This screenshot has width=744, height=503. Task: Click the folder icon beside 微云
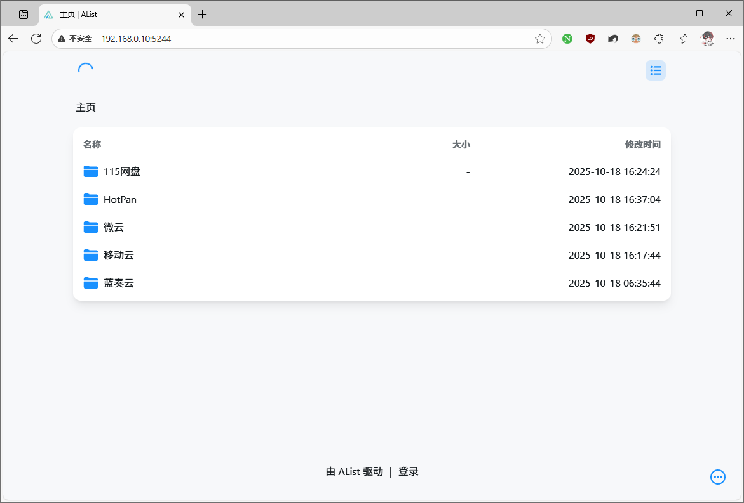pos(91,227)
